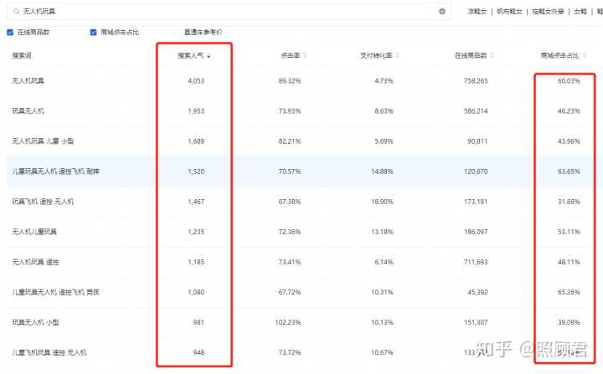The height and width of the screenshot is (374, 603).
Task: Click the magnifier icon in search box
Action: click(x=16, y=12)
